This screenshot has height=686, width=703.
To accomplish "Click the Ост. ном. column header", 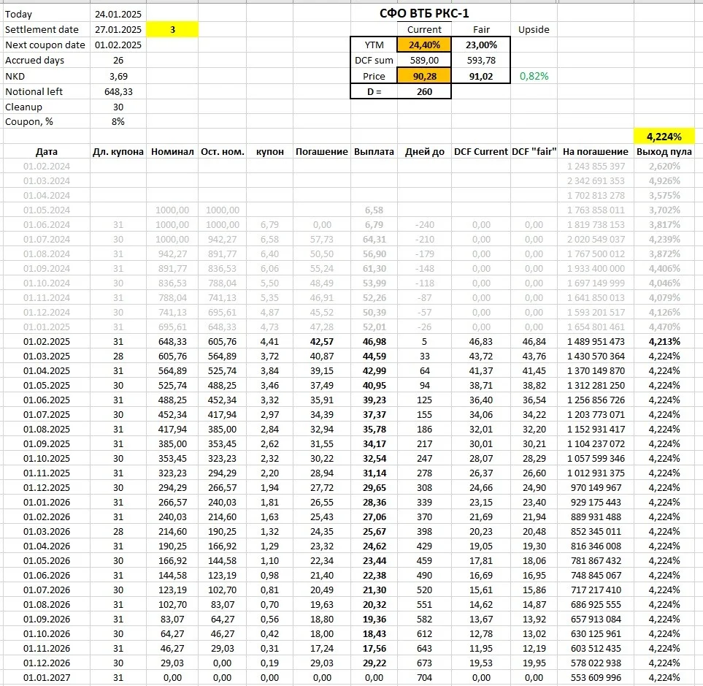I will pyautogui.click(x=223, y=152).
